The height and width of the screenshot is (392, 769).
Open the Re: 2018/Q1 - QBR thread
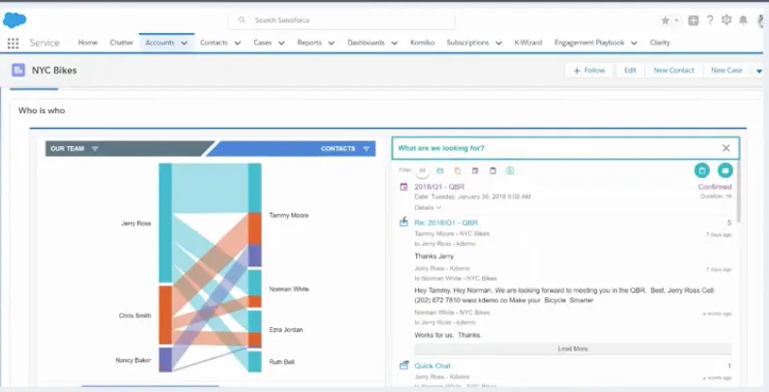pos(446,223)
